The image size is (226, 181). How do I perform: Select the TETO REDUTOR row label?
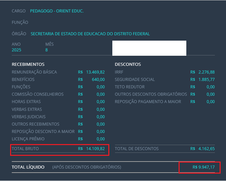[x=130, y=87]
